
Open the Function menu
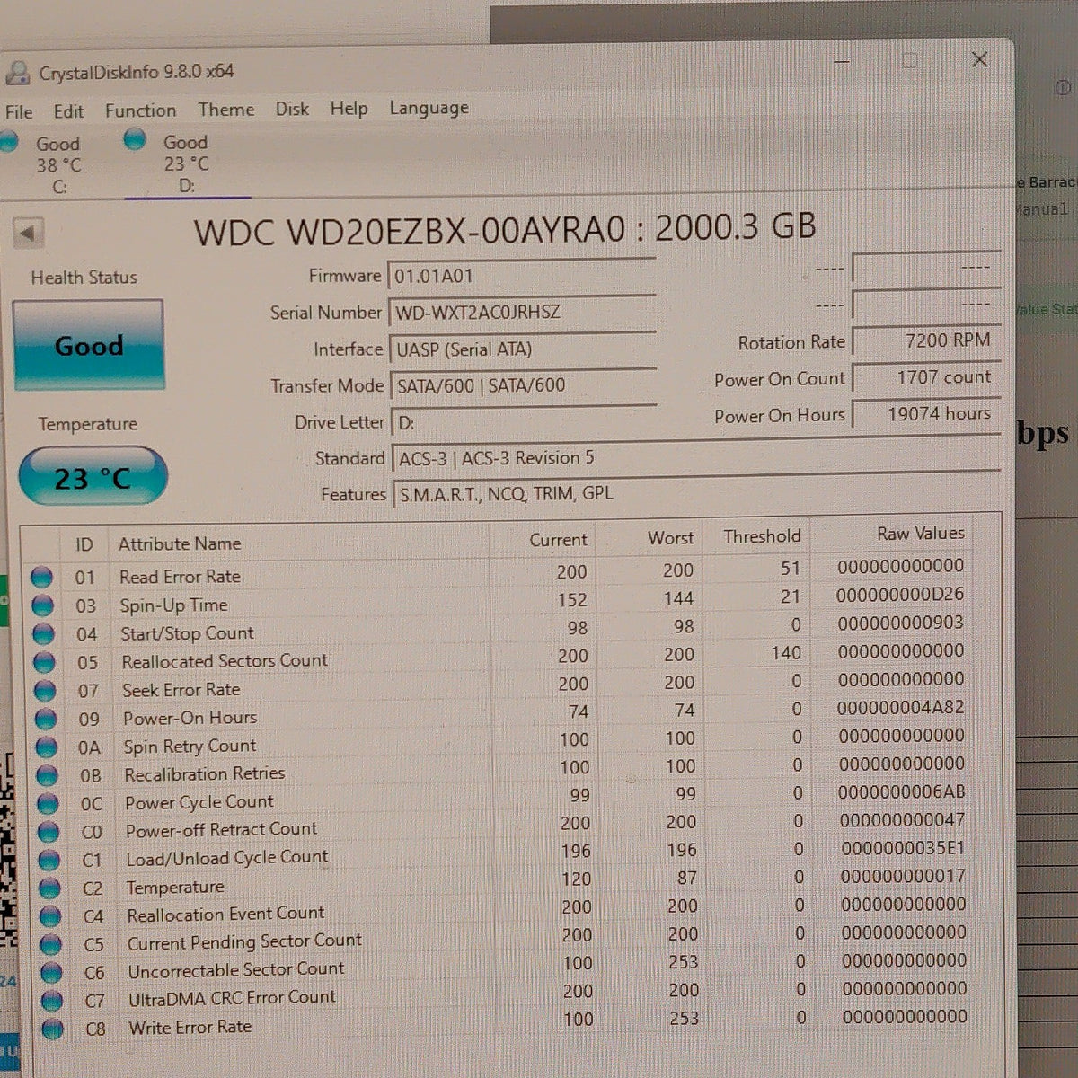[x=140, y=110]
